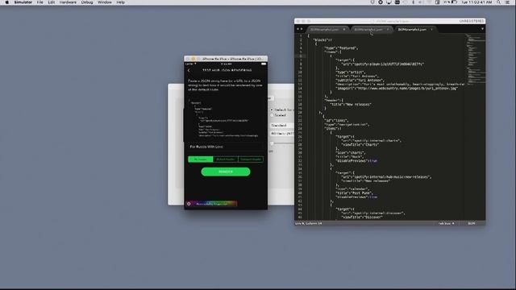Open the Tab Size selector in status bar
516x290 pixels.
pos(446,224)
